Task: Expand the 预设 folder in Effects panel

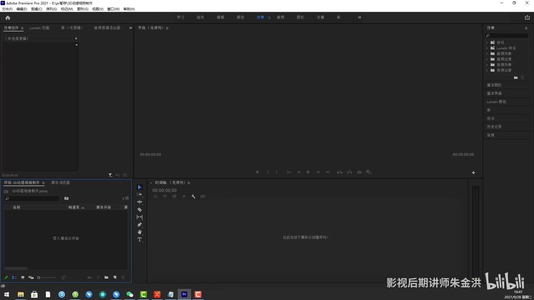Action: click(x=487, y=42)
